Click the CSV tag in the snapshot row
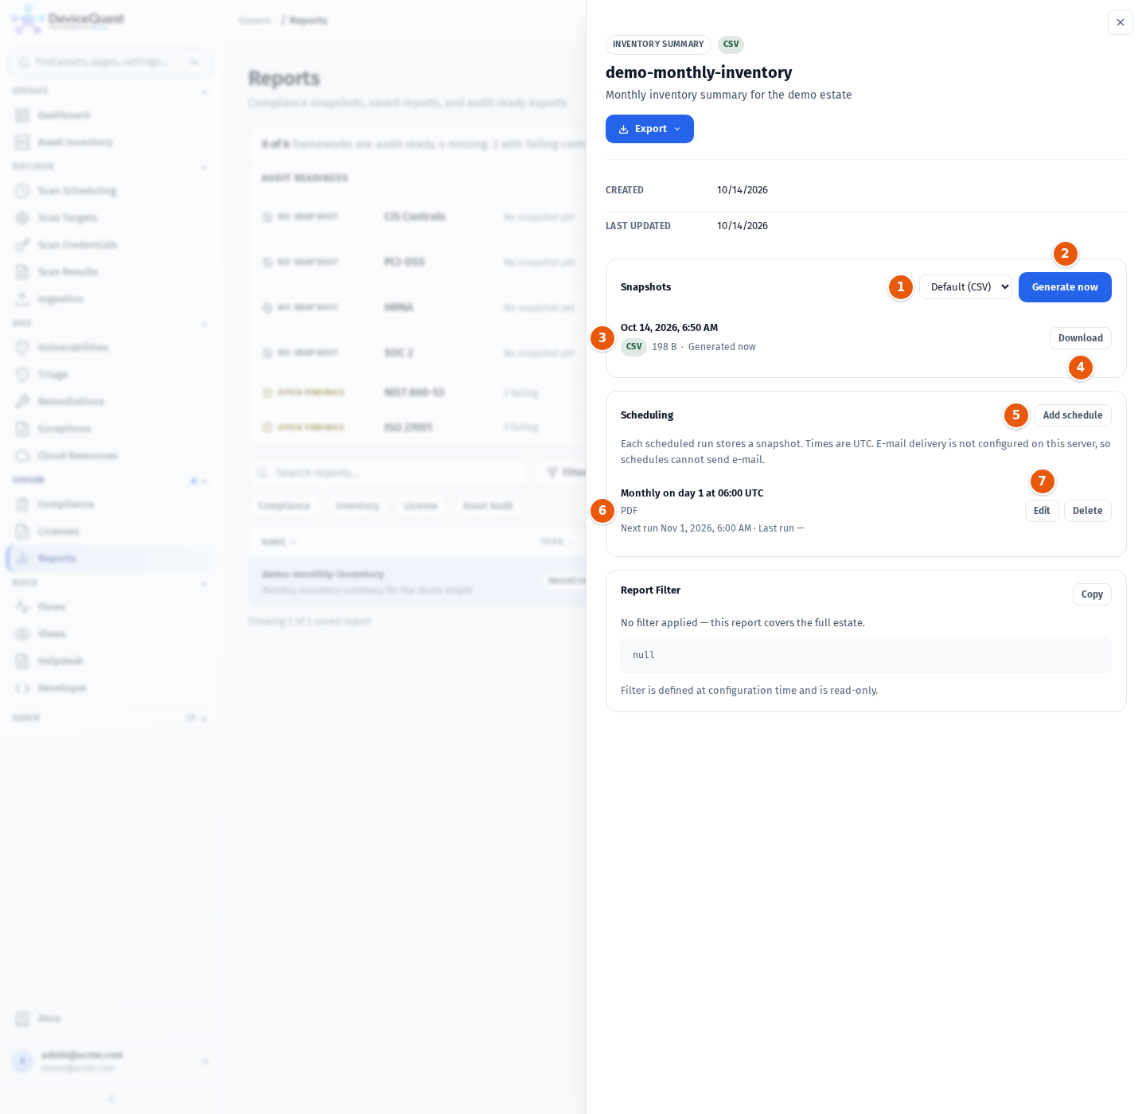Viewport: 1146px width, 1114px height. pyautogui.click(x=633, y=347)
